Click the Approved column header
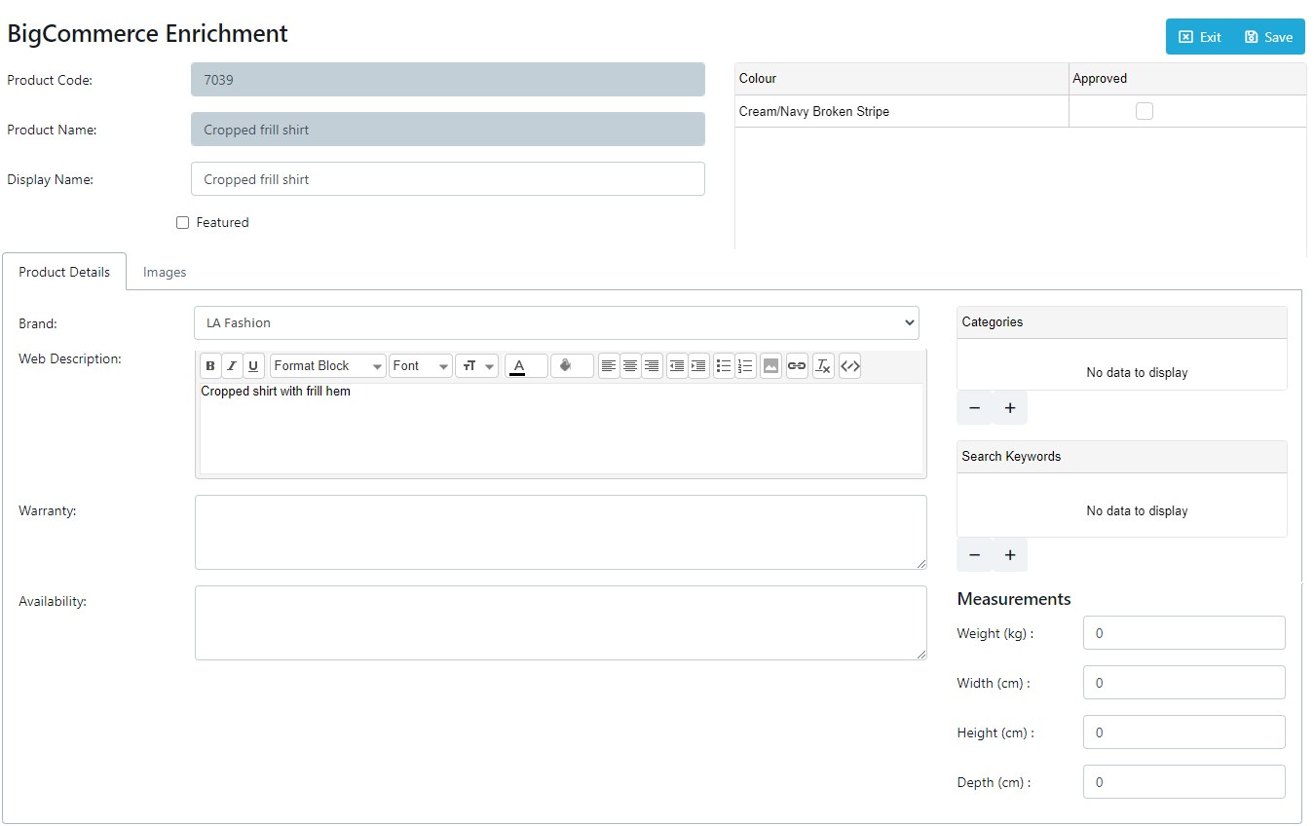Screen dimensions: 1314x826 coord(1187,79)
